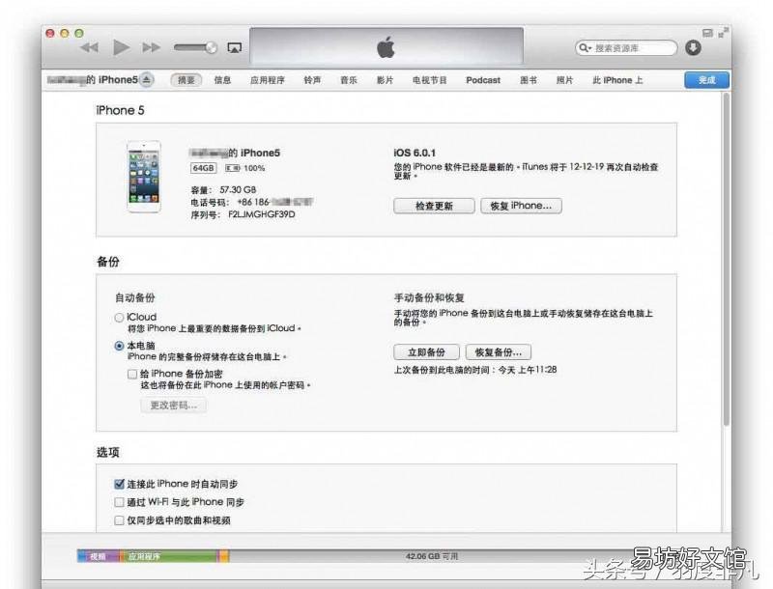Select the iCloud backup radio button
The width and height of the screenshot is (773, 589).
119,318
